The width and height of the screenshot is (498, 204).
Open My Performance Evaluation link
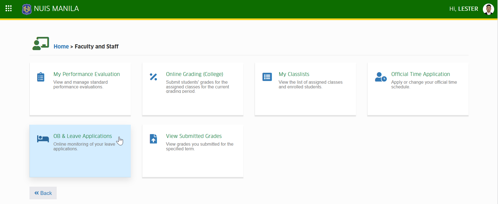pos(87,74)
